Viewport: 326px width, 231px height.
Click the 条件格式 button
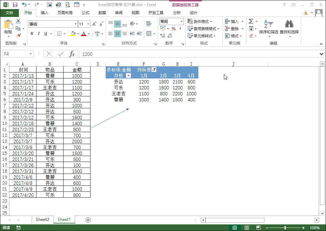pyautogui.click(x=200, y=21)
